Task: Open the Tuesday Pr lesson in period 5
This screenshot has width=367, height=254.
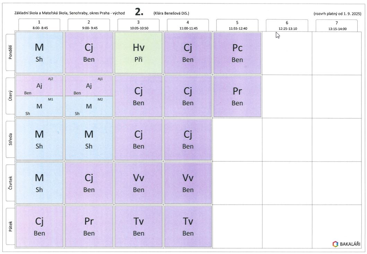Action: click(x=237, y=96)
